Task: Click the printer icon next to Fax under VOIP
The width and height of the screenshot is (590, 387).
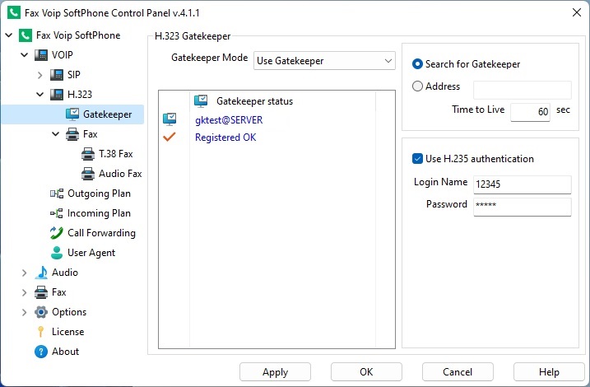Action: point(72,134)
